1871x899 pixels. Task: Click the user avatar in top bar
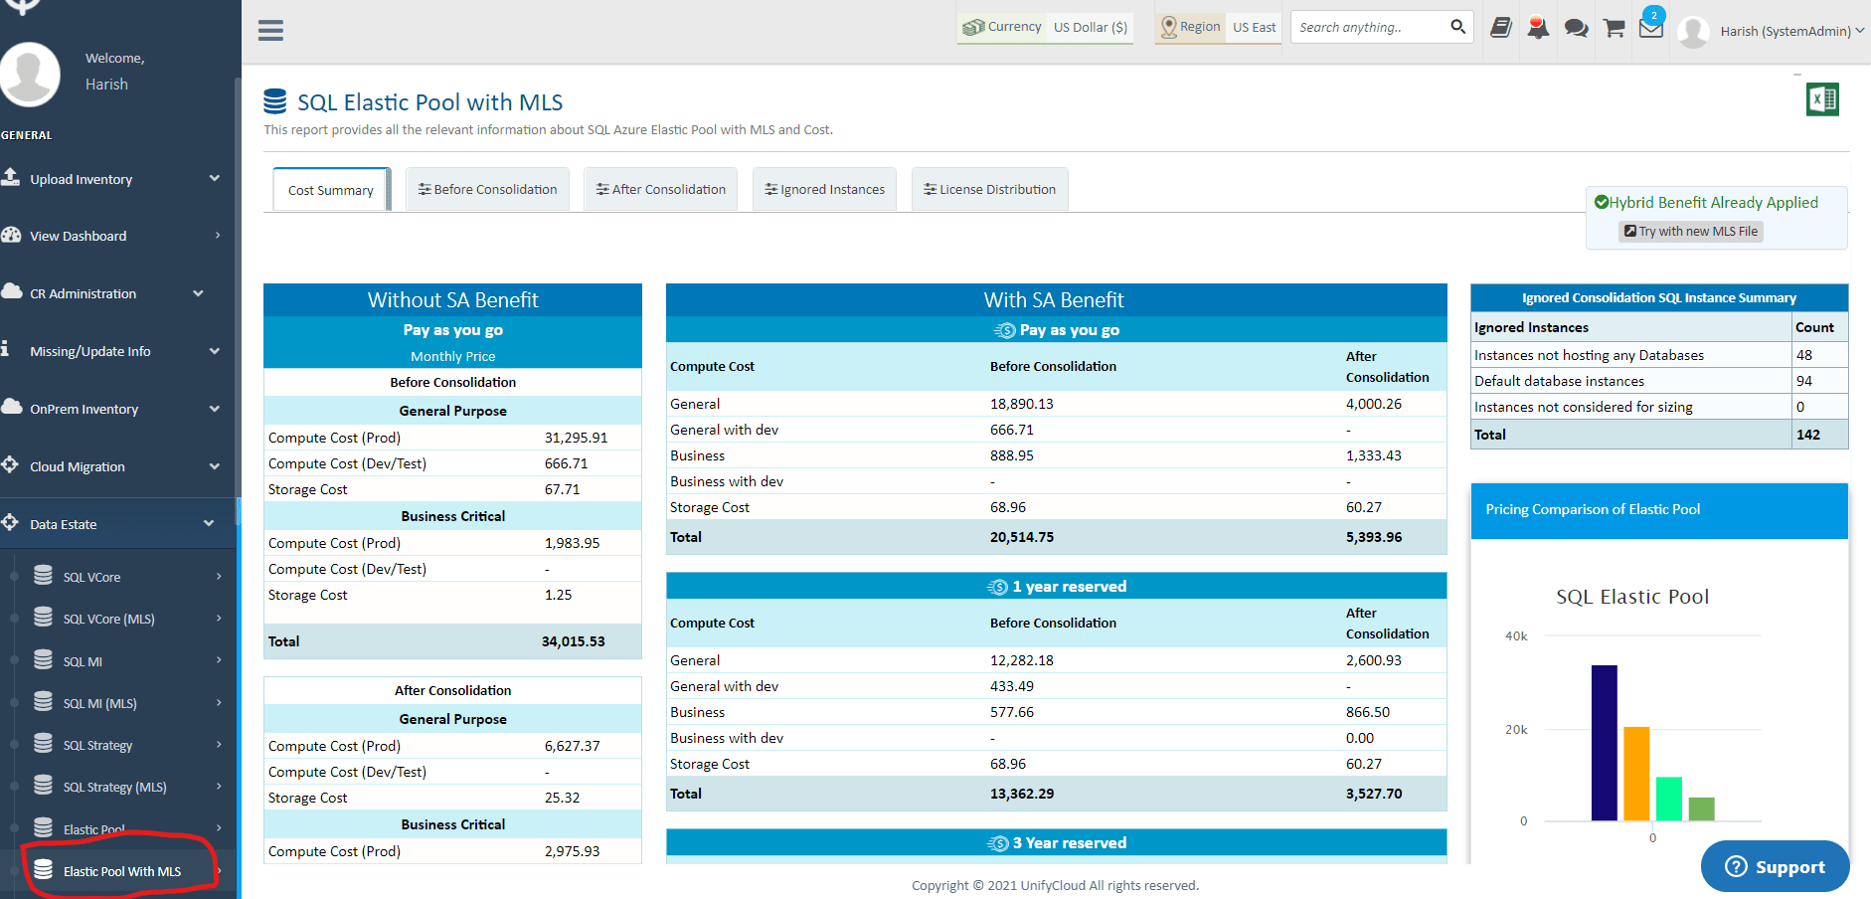[x=1693, y=32]
